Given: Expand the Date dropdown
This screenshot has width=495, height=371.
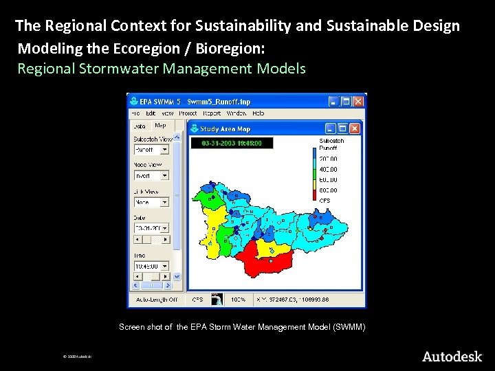Looking at the screenshot, I should 164,228.
